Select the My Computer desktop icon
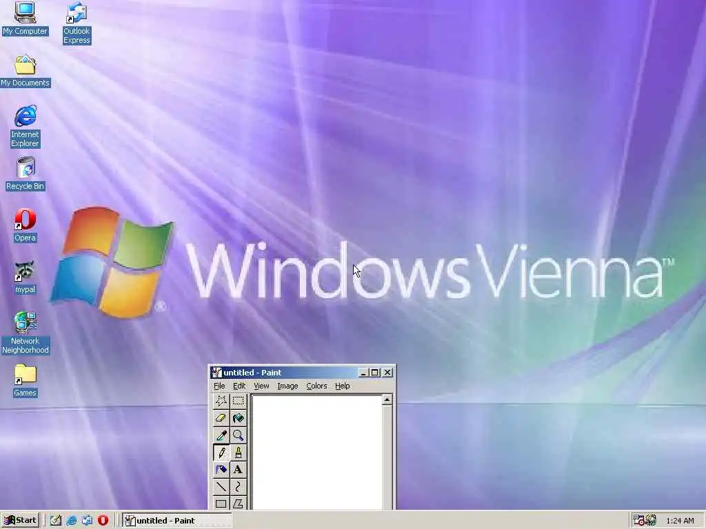The height and width of the screenshot is (529, 706). click(25, 19)
